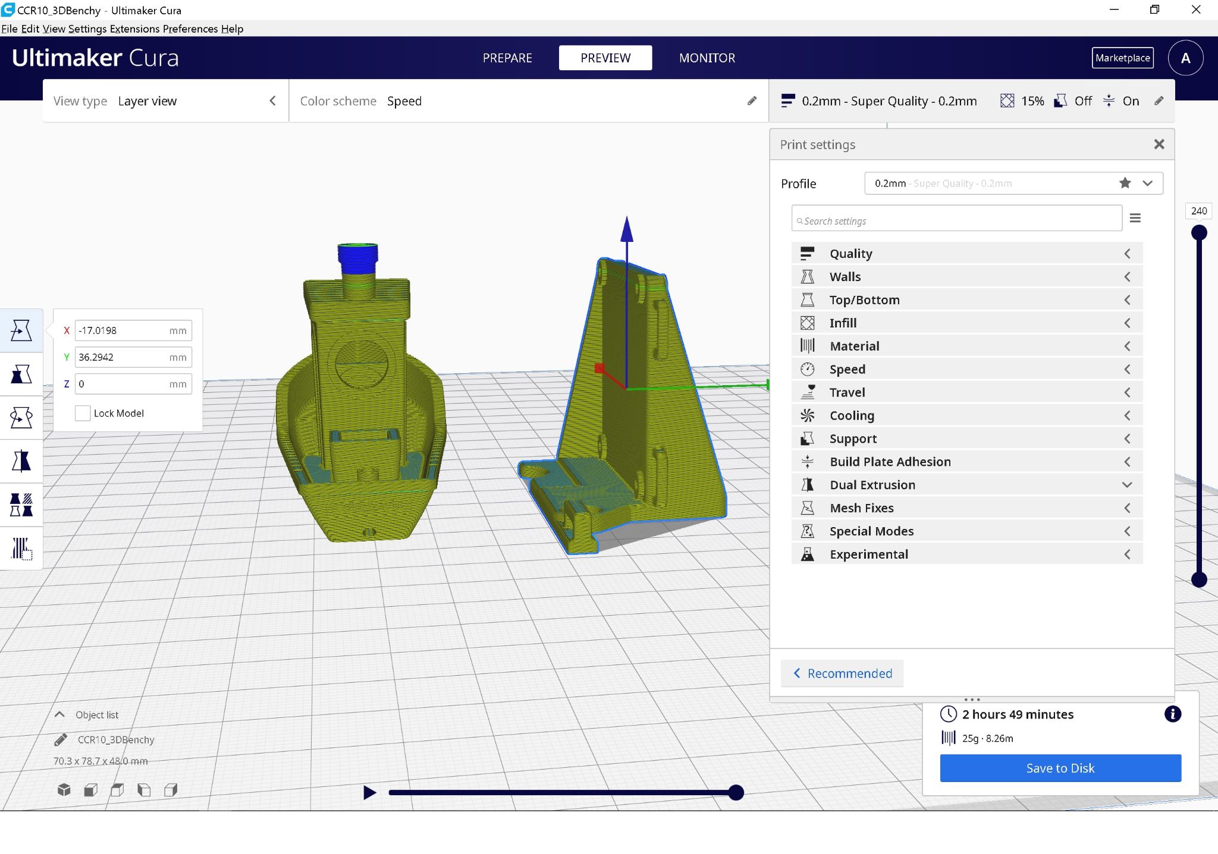Image resolution: width=1218 pixels, height=854 pixels.
Task: Select the Scale tool icon
Action: (21, 374)
